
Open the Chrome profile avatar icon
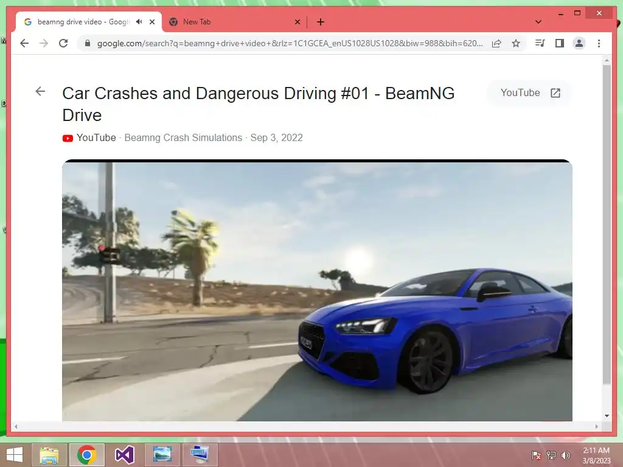pyautogui.click(x=579, y=43)
